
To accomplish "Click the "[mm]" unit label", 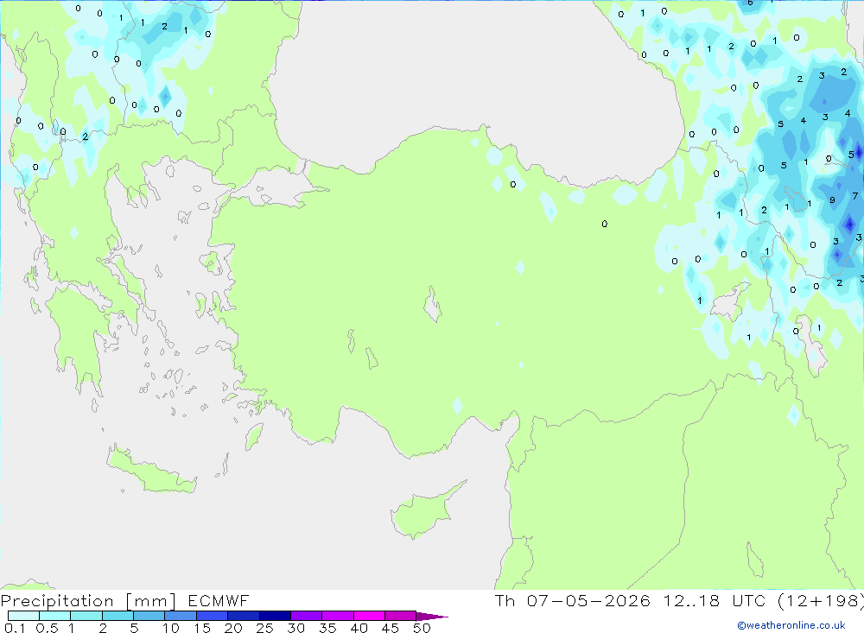I will point(151,601).
